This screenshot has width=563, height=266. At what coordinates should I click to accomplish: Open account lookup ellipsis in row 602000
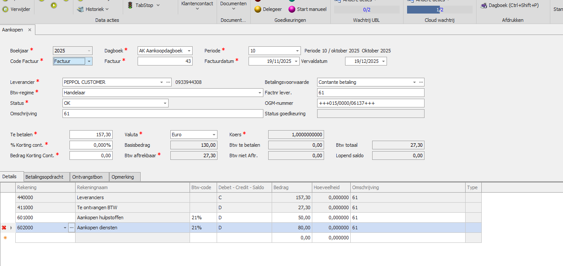[72, 228]
